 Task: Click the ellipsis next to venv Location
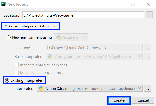pos(147,48)
